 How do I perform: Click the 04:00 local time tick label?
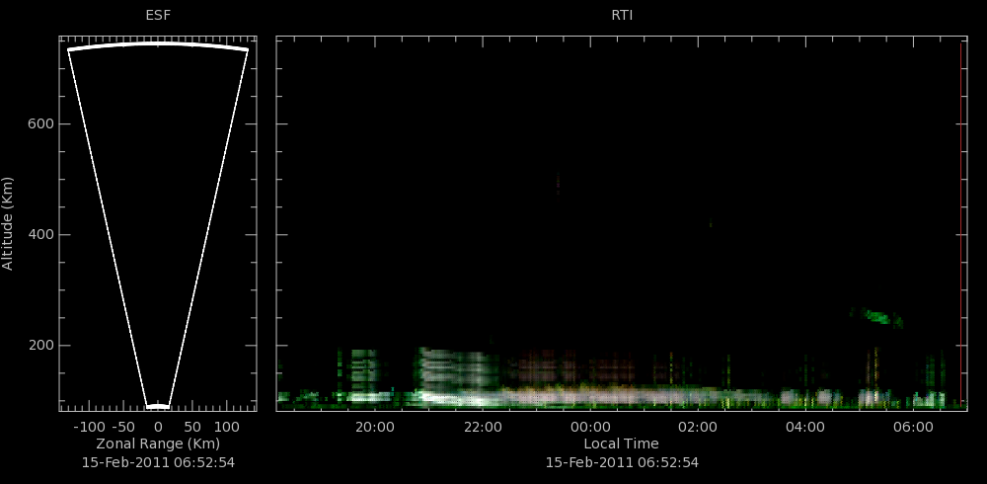point(805,427)
